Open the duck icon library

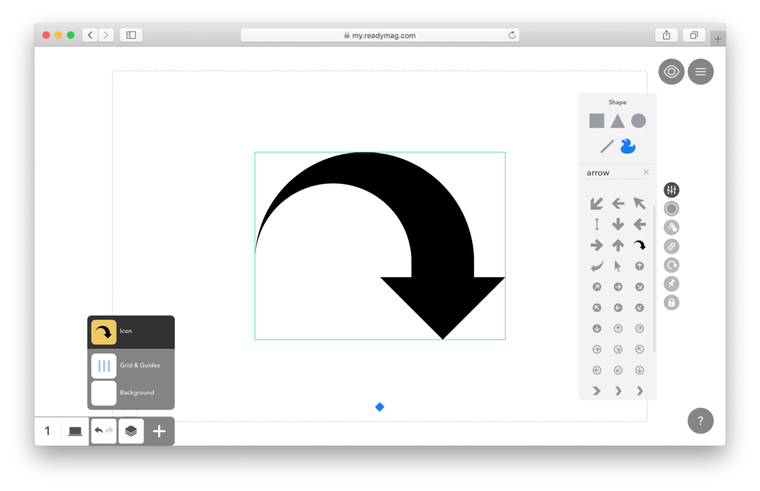click(x=628, y=146)
